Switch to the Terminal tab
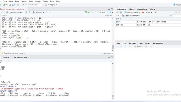The height and width of the screenshot is (102, 181). (x=6, y=57)
